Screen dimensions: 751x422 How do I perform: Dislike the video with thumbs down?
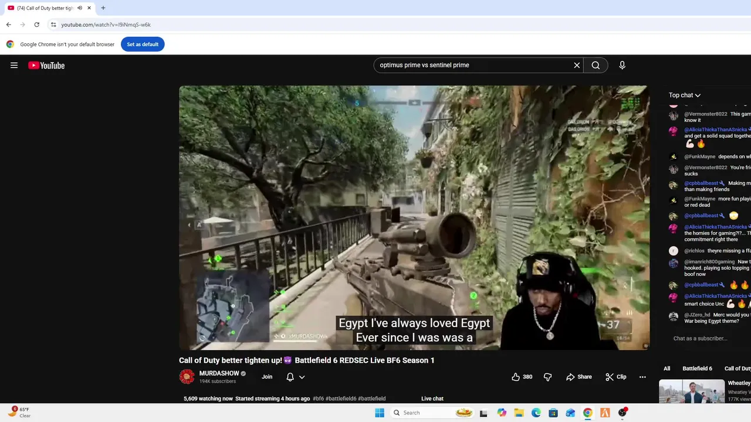coord(547,377)
